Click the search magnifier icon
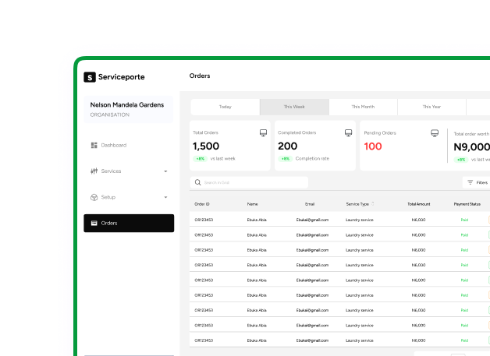 (x=198, y=182)
